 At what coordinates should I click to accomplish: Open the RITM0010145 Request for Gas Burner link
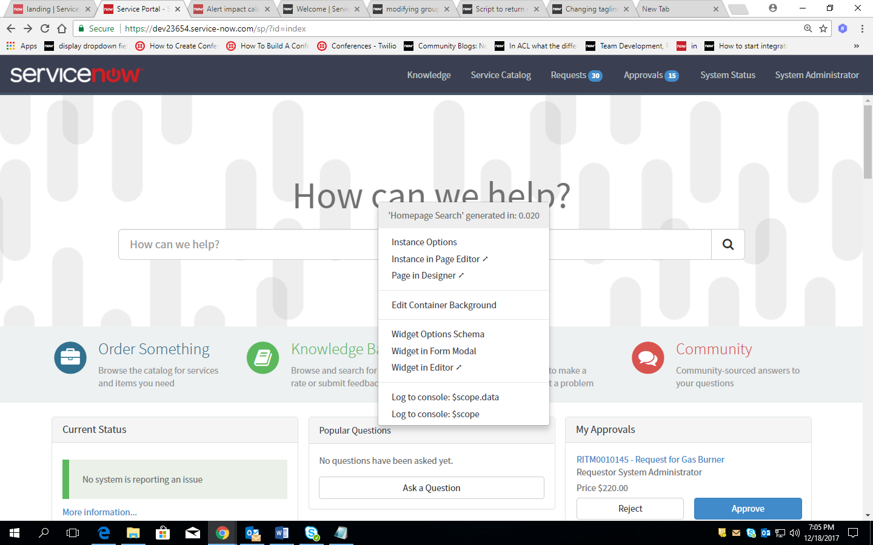click(651, 459)
